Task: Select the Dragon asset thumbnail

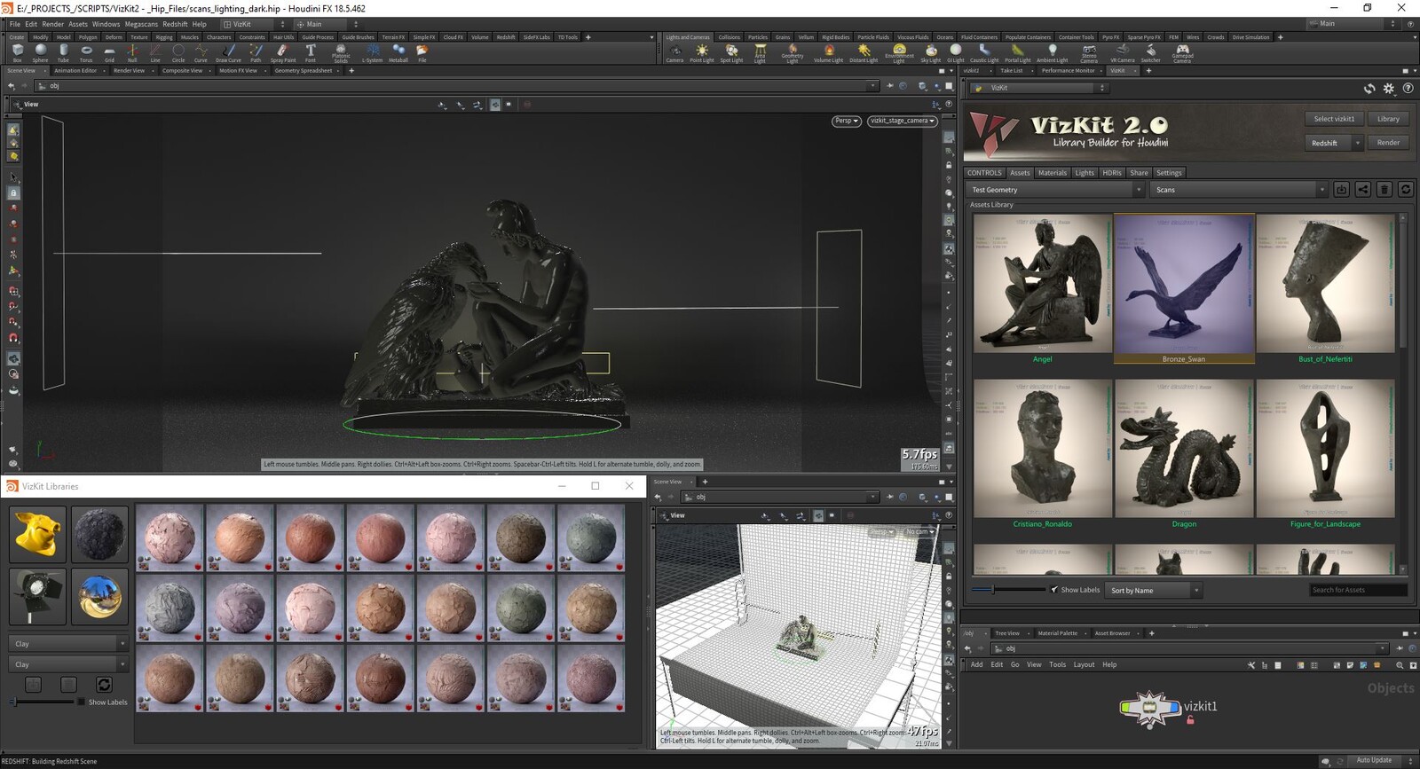Action: 1184,449
